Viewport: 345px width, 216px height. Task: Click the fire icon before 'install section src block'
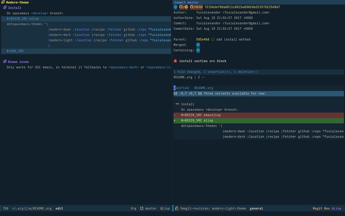[175, 61]
